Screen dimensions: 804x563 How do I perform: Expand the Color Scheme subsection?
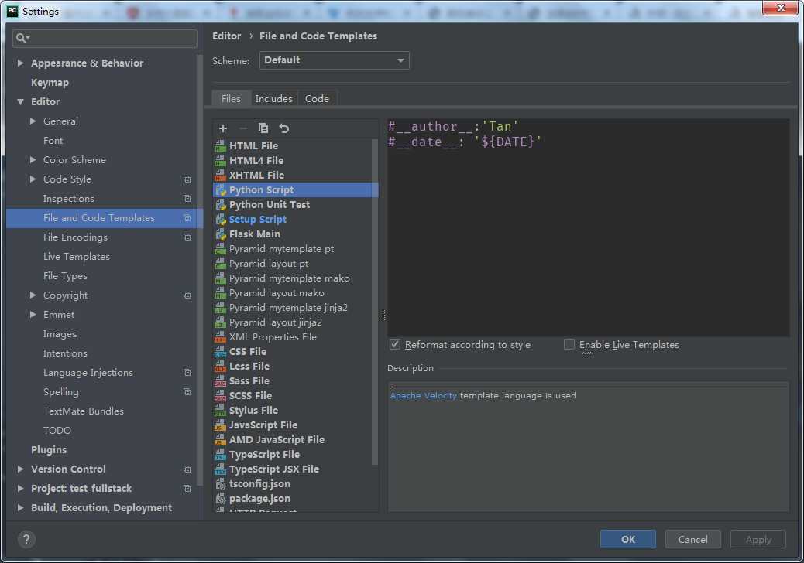[x=33, y=159]
